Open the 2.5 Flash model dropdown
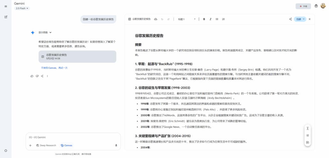Screen dimensions: 329x158 point(22,8)
